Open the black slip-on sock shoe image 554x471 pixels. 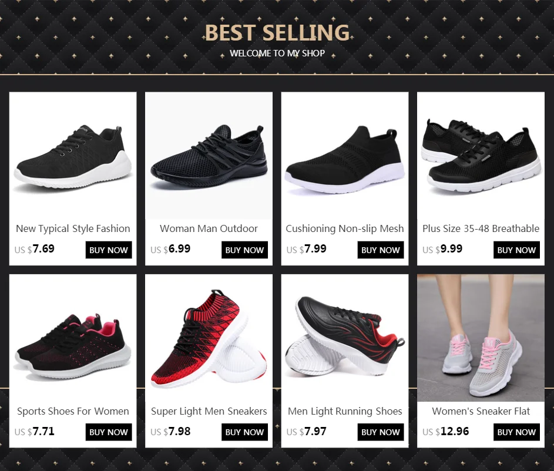[x=345, y=156]
